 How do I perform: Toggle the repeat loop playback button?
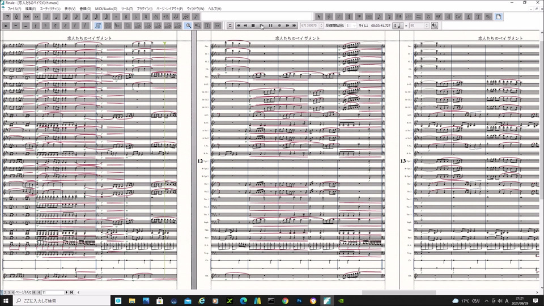230,25
